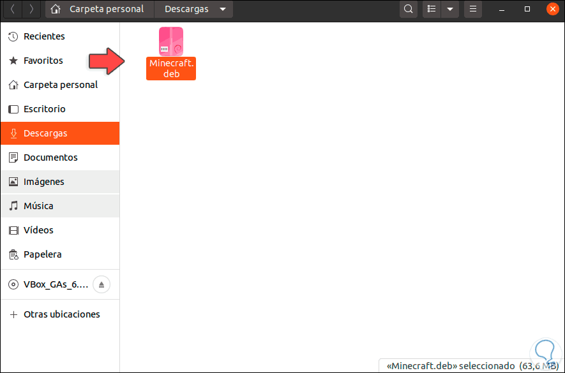Open the Favoritos section

pyautogui.click(x=43, y=60)
